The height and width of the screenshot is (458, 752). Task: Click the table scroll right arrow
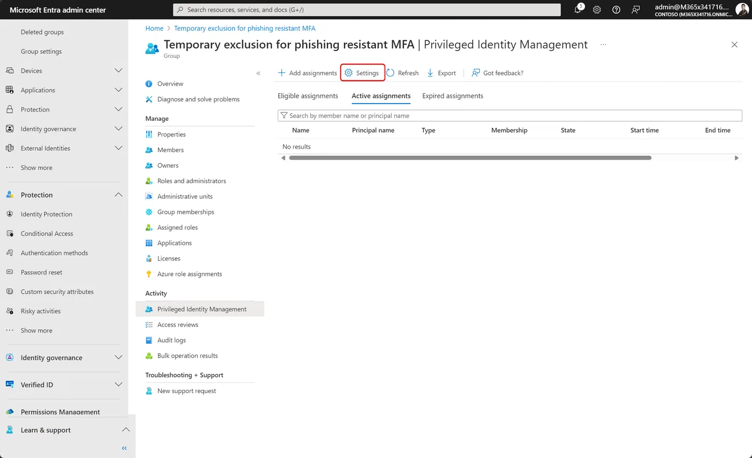coord(736,158)
